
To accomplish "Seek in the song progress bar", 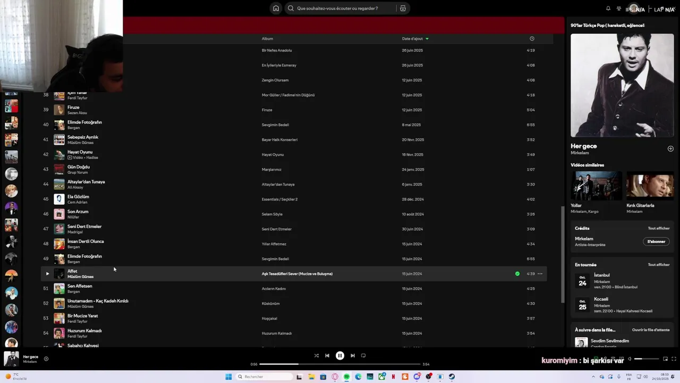I will tap(340, 364).
